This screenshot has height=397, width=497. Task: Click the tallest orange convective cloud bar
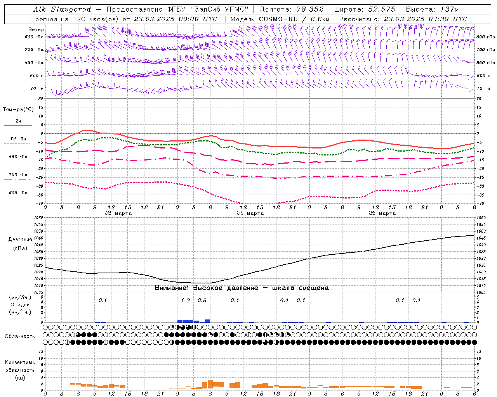pos(210,384)
